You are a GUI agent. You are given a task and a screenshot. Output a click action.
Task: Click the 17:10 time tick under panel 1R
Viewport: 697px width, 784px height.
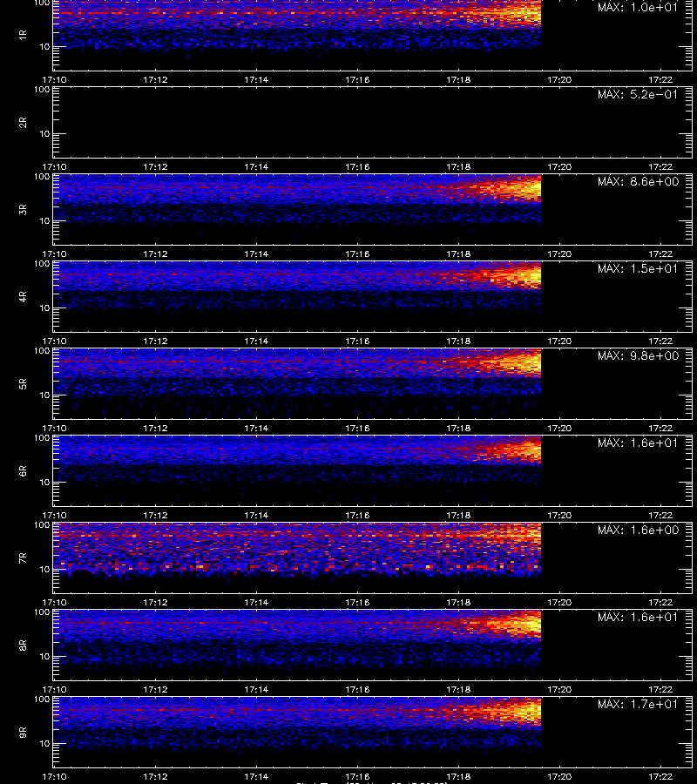55,79
